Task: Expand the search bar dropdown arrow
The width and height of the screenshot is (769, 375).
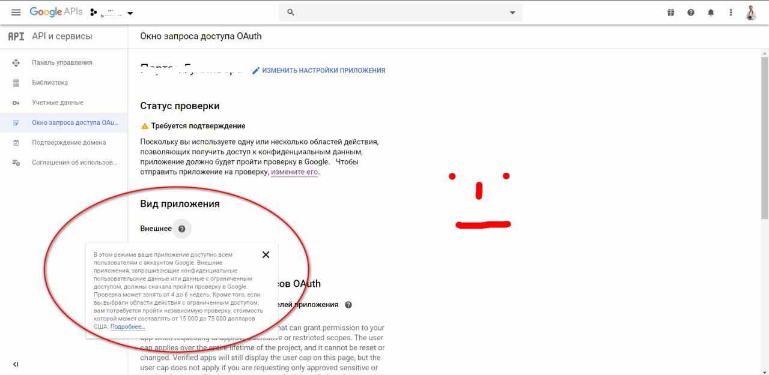Action: tap(512, 13)
